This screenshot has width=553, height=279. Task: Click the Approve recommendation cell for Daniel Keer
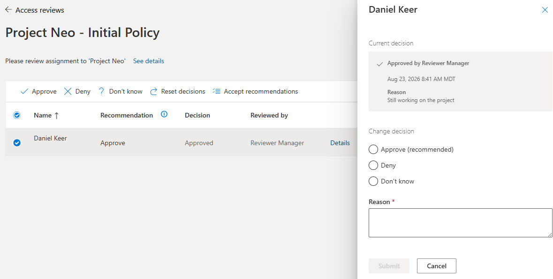point(113,143)
